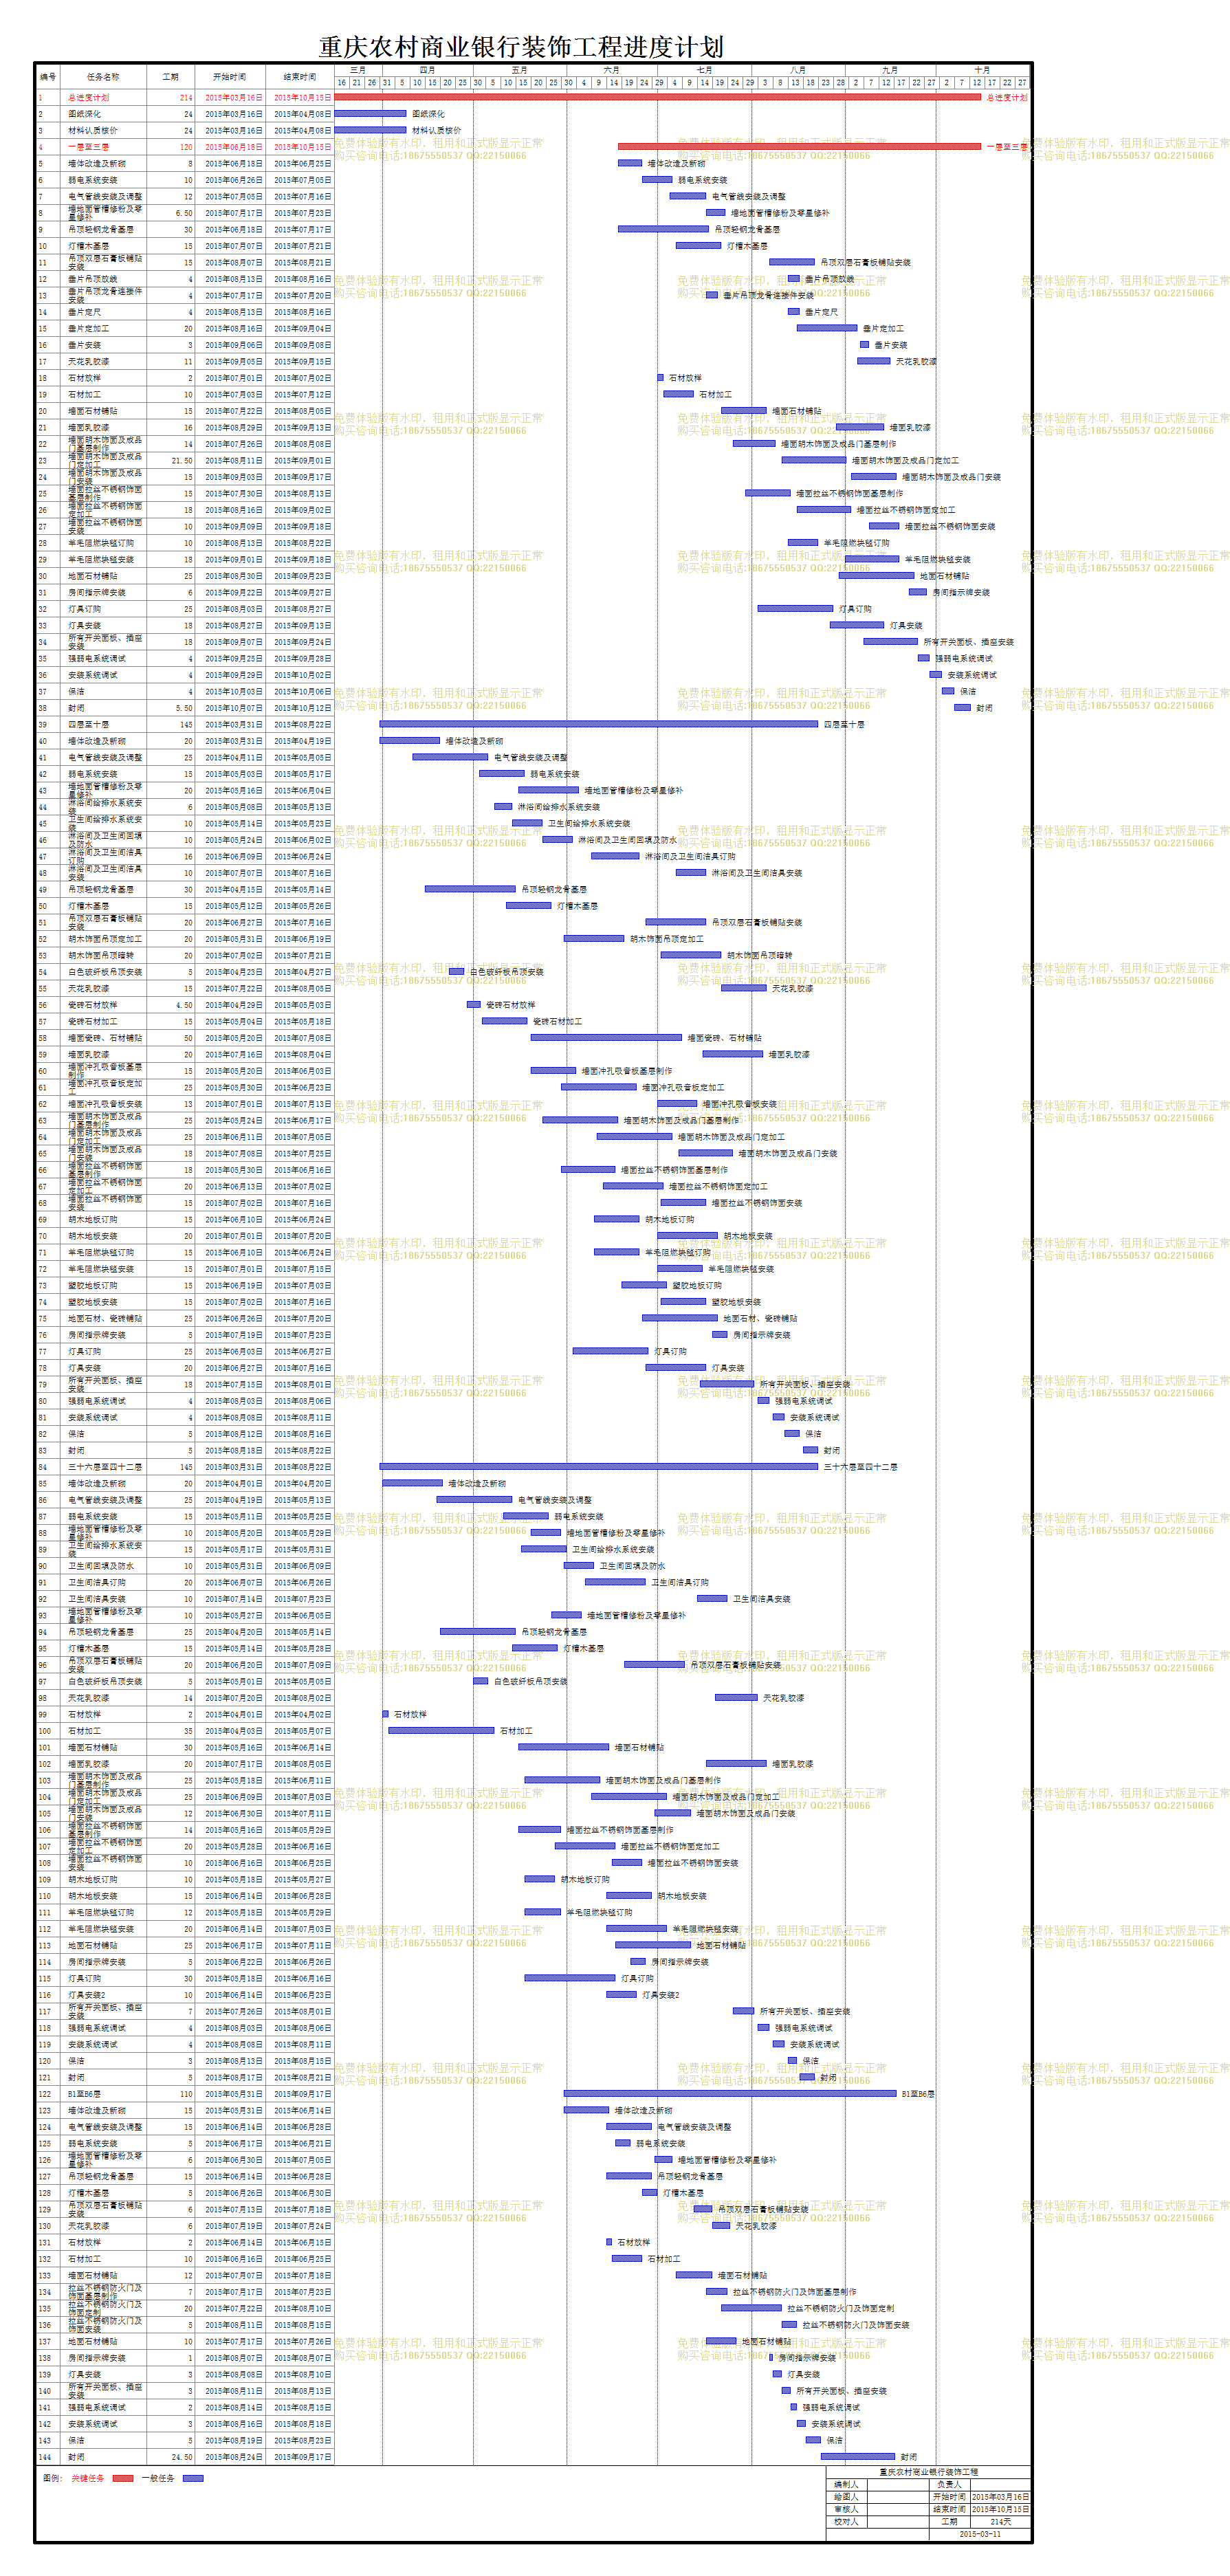This screenshot has width=1230, height=2576.
Task: Click the 关键任务 legend label
Action: click(x=88, y=2478)
